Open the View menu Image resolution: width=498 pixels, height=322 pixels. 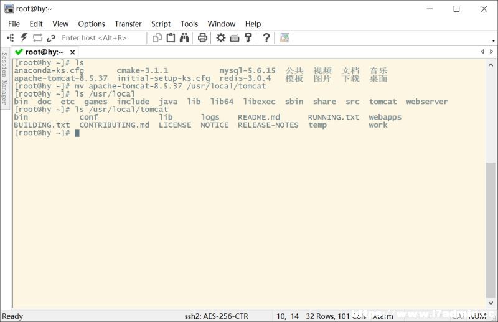coord(60,24)
